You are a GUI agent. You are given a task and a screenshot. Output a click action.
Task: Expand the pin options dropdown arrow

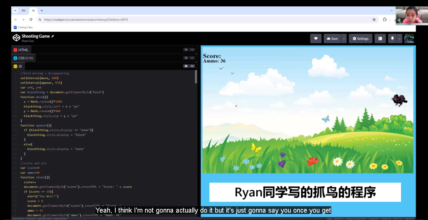400,39
